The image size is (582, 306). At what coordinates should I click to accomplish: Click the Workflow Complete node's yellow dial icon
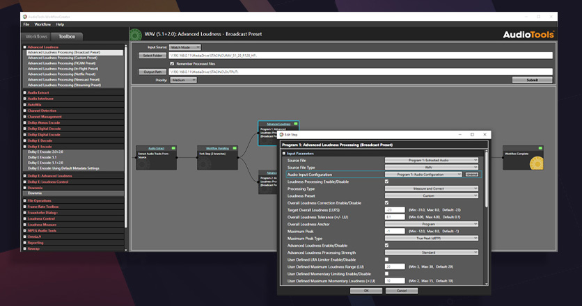click(x=536, y=163)
